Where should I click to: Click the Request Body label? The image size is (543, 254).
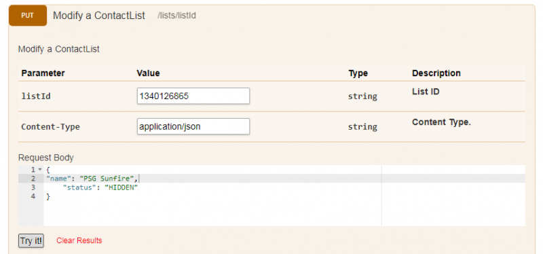(45, 158)
